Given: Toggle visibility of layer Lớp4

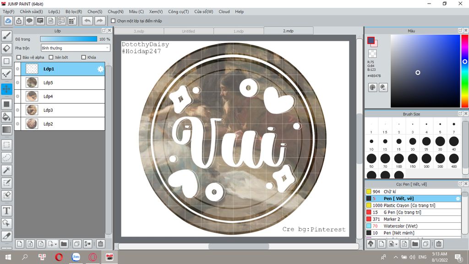Looking at the screenshot, I should pos(18,96).
